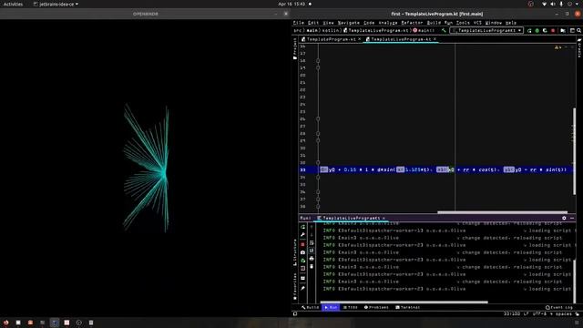Image resolution: width=583 pixels, height=328 pixels.
Task: Click Run console horizontal scrollbar thumb
Action: tap(404, 302)
